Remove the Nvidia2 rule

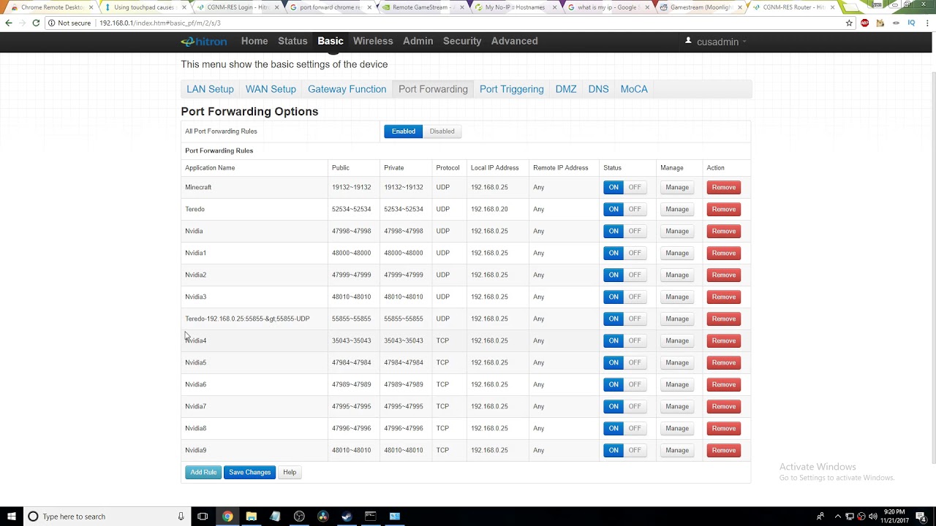pyautogui.click(x=723, y=275)
